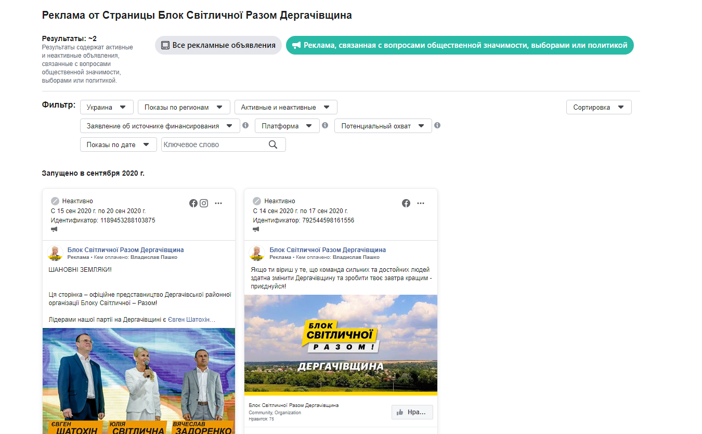Switch to Все рекламные объявления tab
This screenshot has height=434, width=702.
(218, 45)
